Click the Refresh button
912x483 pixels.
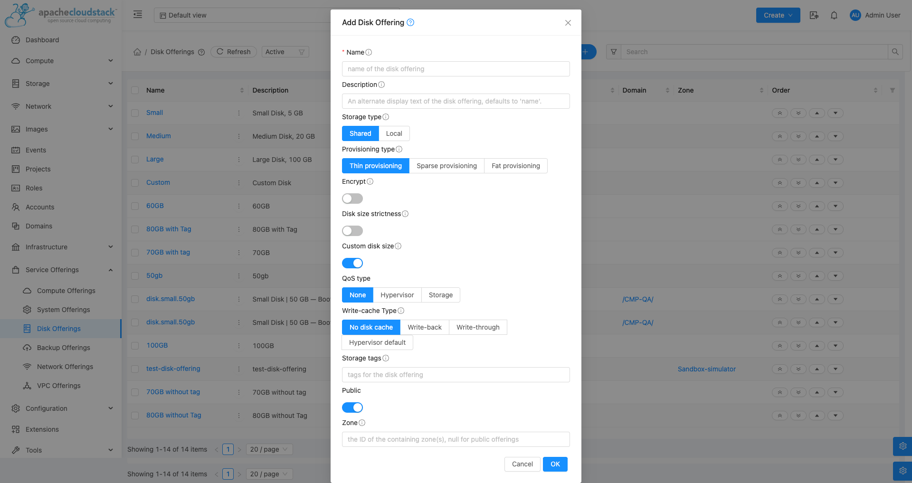(234, 52)
